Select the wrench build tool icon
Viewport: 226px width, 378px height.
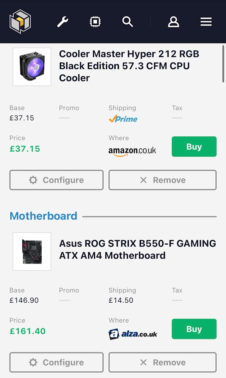(63, 21)
